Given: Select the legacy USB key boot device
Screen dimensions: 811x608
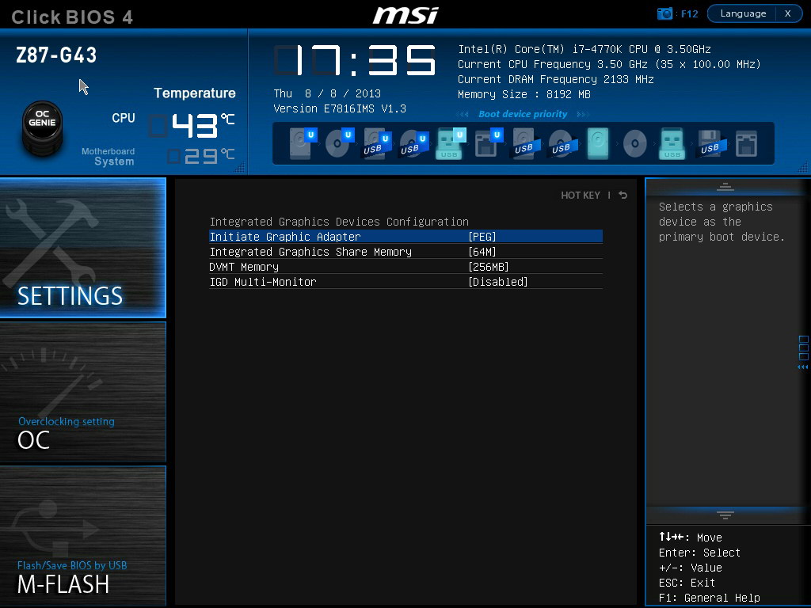Looking at the screenshot, I should click(672, 143).
